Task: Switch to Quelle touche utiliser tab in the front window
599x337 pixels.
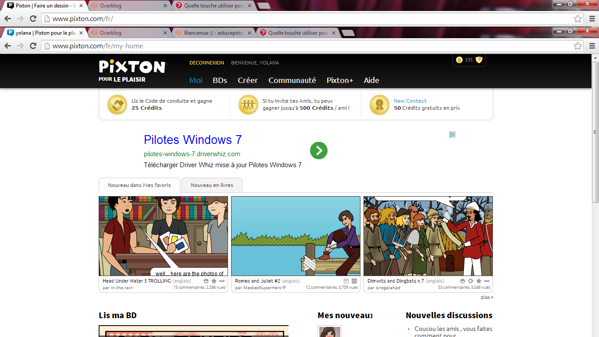Action: [297, 33]
